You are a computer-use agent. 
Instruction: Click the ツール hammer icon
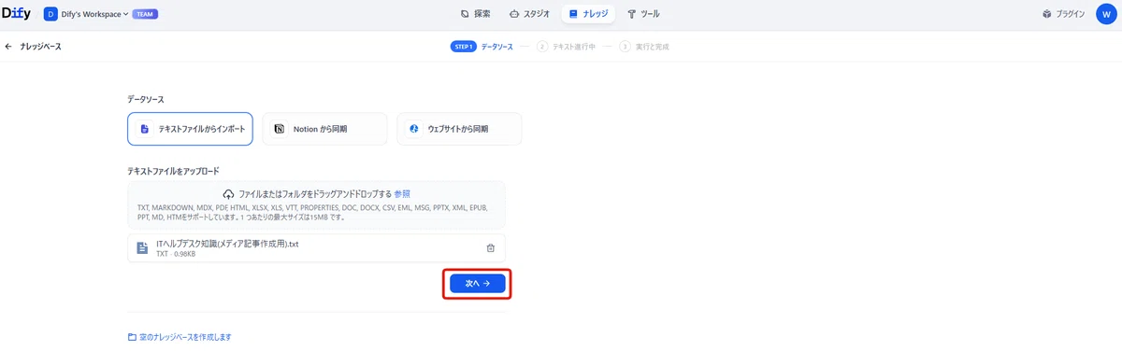pyautogui.click(x=632, y=14)
